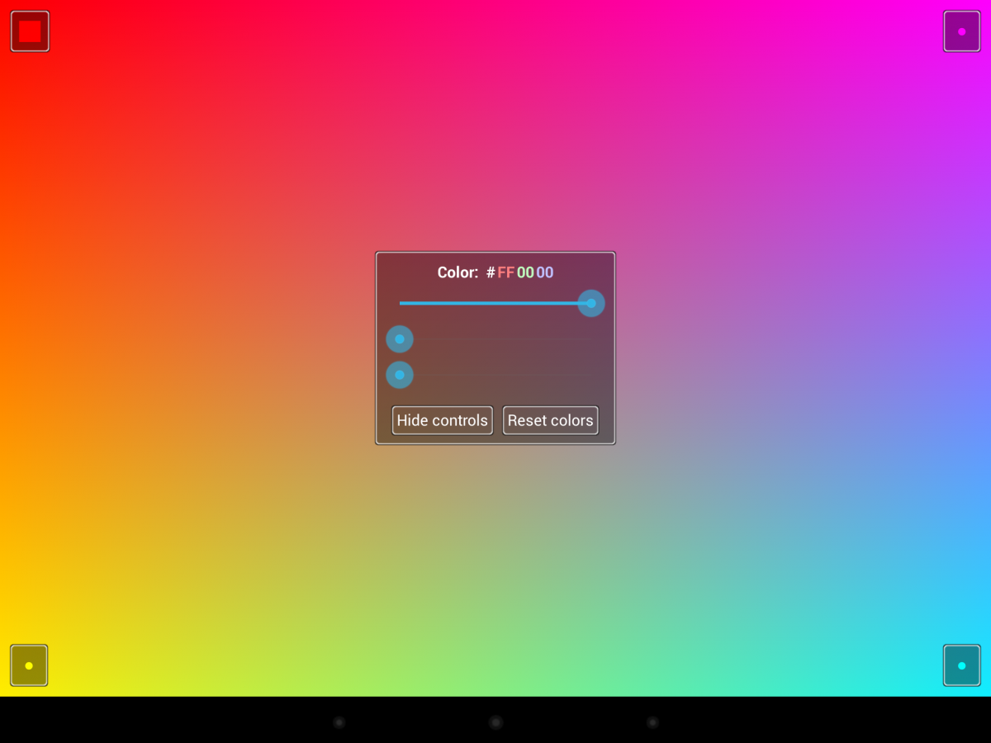
Task: Select the magenta corner color swatch
Action: [x=961, y=31]
